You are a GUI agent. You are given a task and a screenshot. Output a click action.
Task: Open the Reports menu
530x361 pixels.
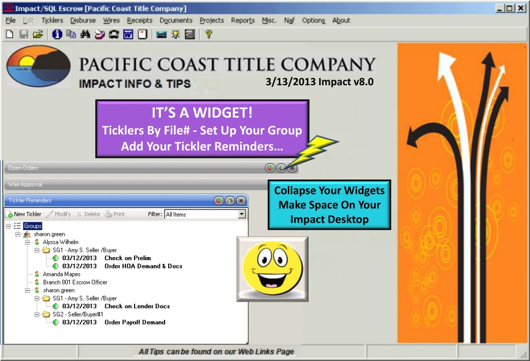243,21
